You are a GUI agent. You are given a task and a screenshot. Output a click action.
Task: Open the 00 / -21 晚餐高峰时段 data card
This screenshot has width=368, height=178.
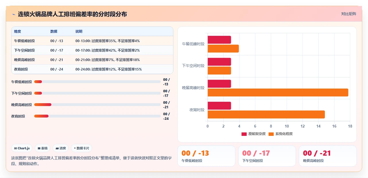tap(328, 156)
